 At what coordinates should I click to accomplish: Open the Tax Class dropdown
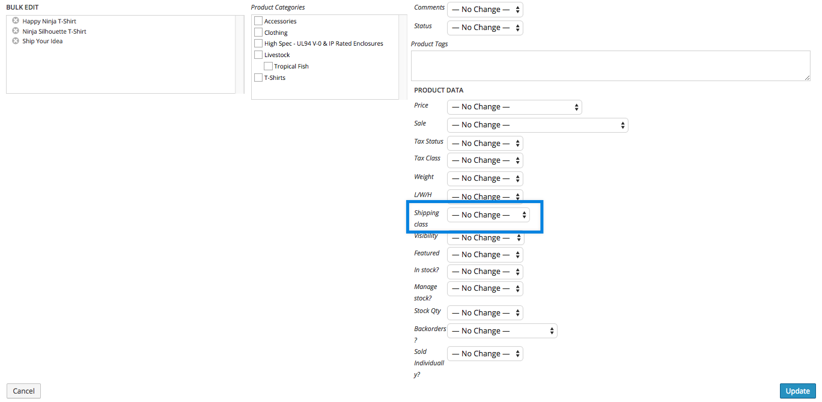(484, 160)
